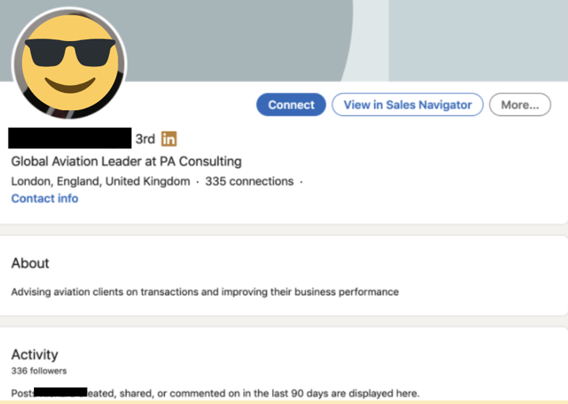Click the gold LinkedIn Premium badge icon
This screenshot has width=568, height=404.
click(x=169, y=139)
